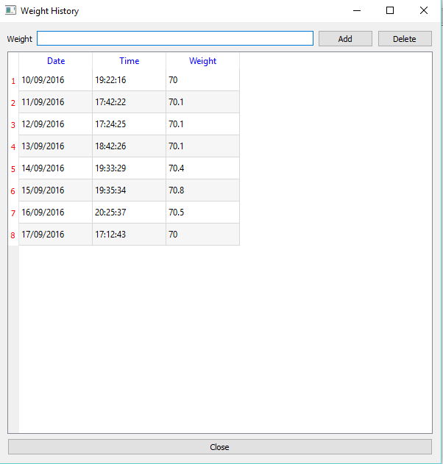Click the weight cell showing 70.8
Screen dimensions: 443x464
coord(202,190)
